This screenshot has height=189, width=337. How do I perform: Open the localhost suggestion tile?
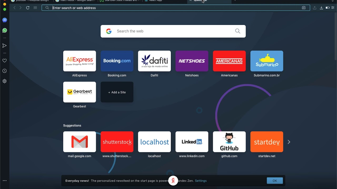154,142
